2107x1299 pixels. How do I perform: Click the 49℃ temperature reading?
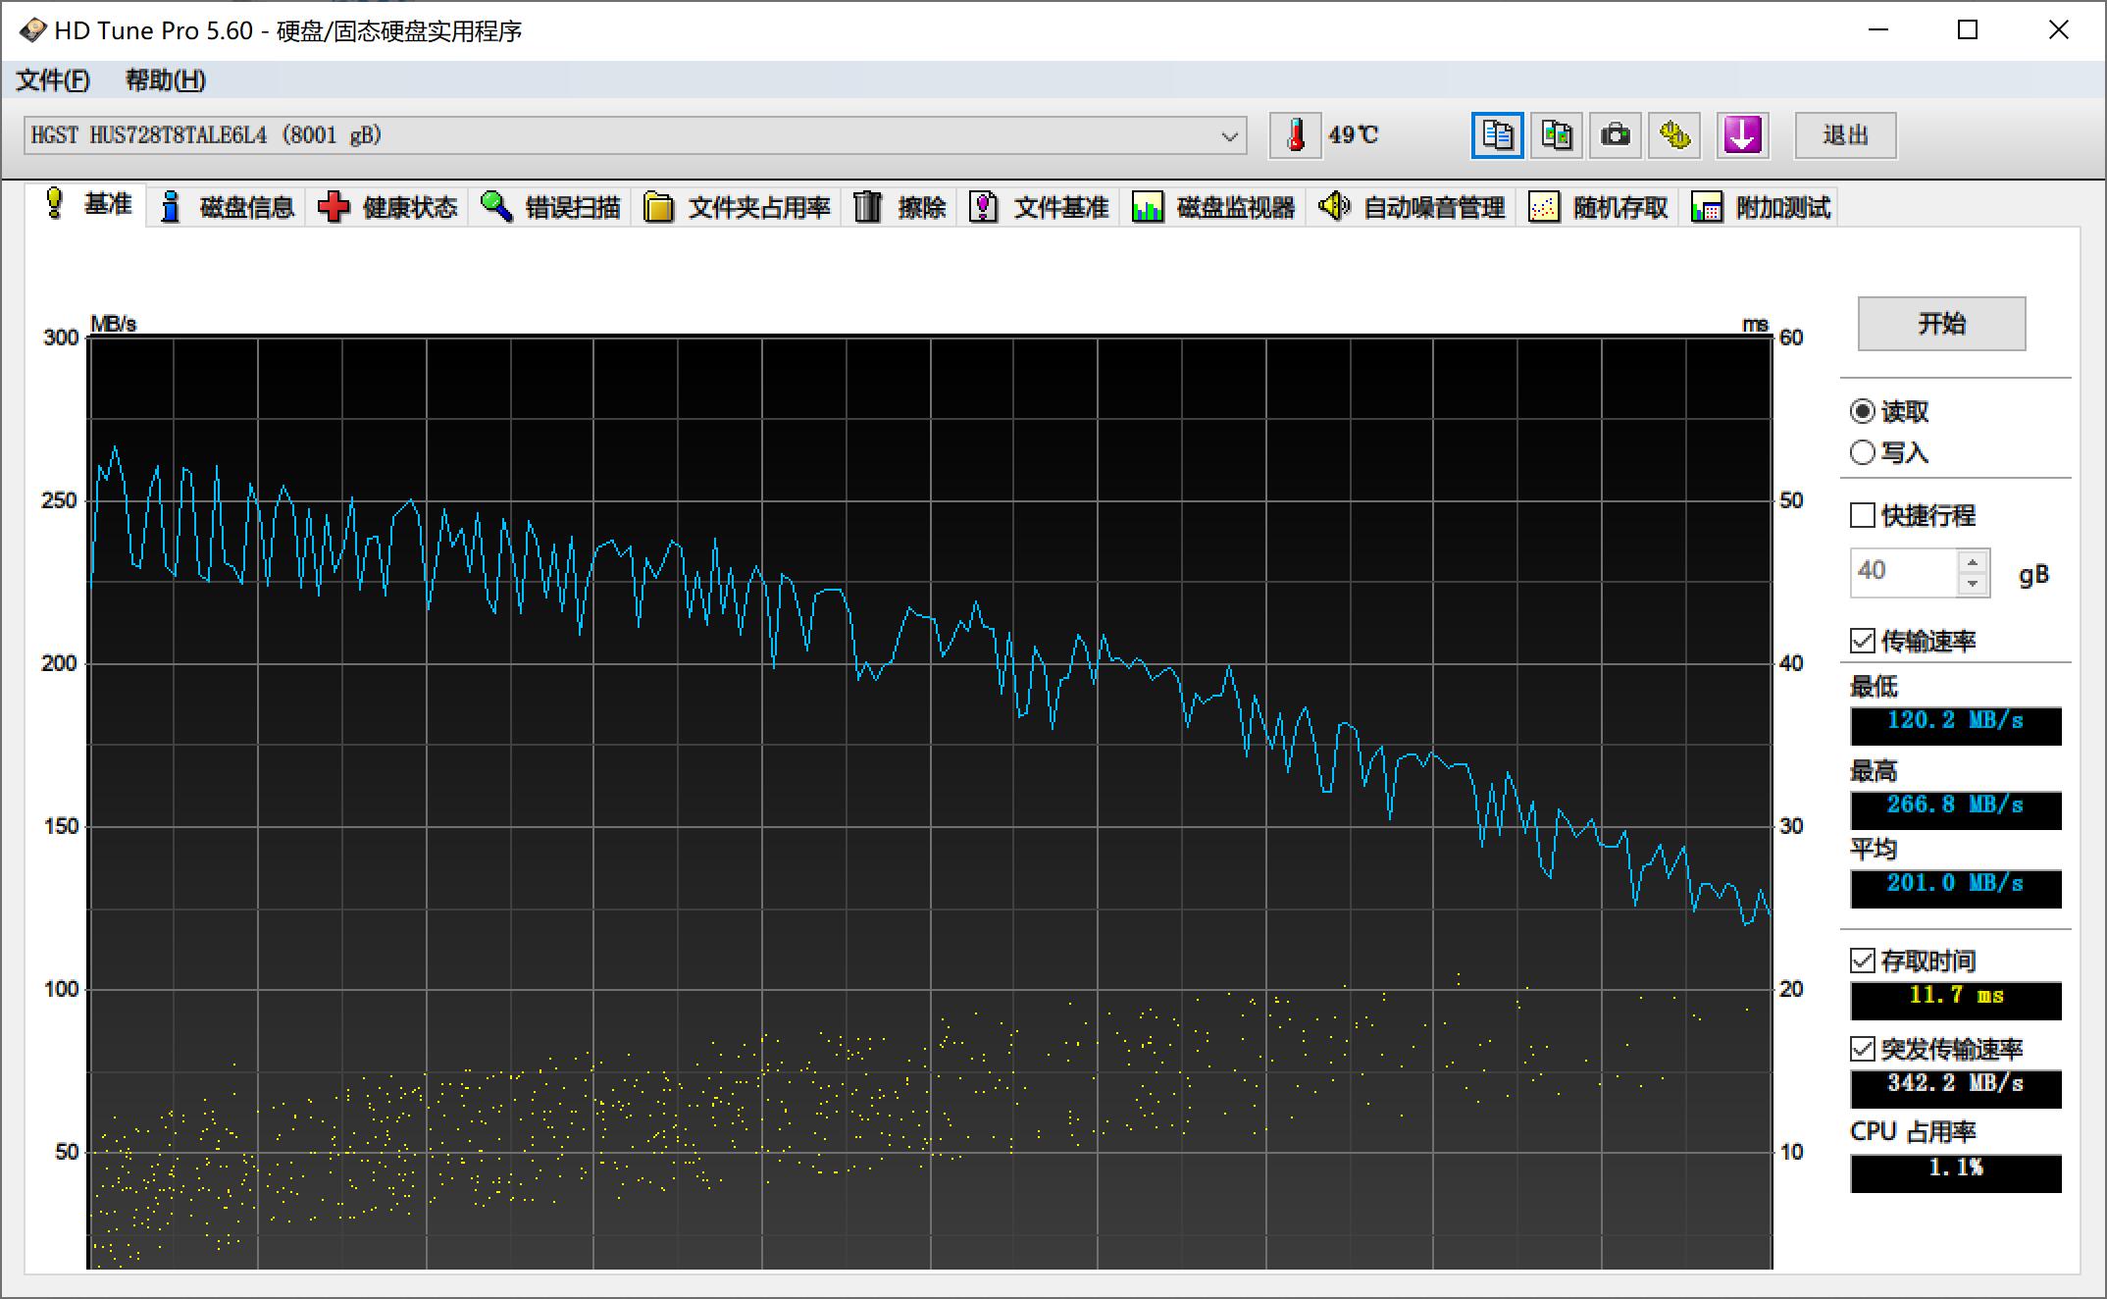click(x=1353, y=135)
